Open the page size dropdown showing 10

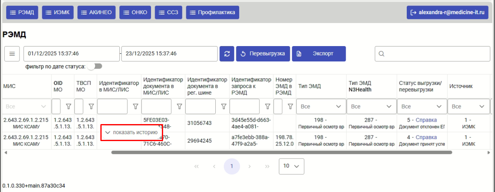click(x=291, y=166)
